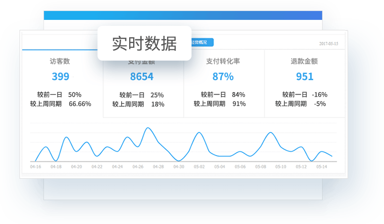Click the 2017-05-15 date text

point(329,44)
